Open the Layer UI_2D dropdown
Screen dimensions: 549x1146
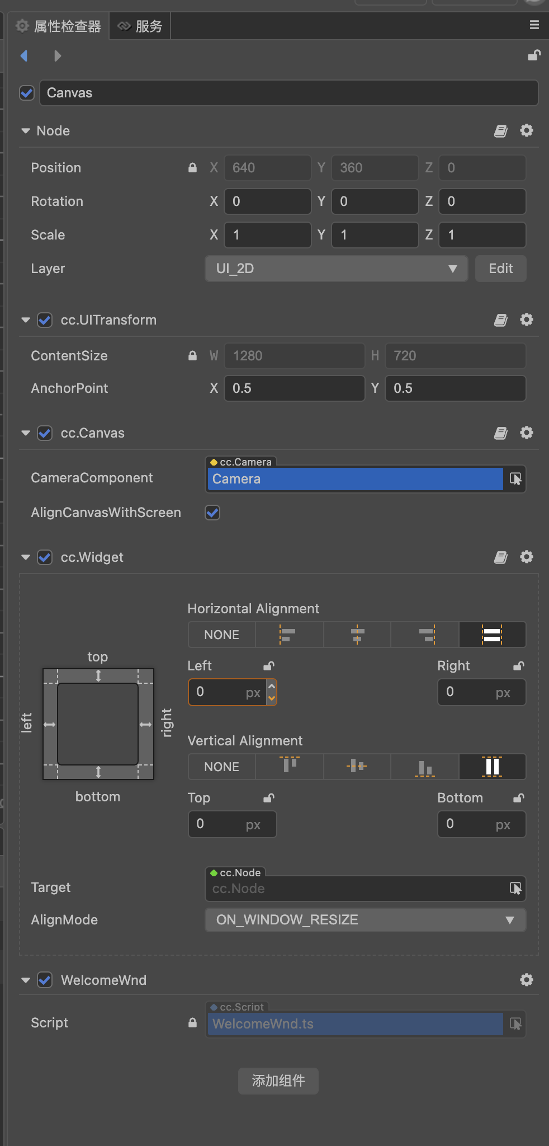coord(336,269)
